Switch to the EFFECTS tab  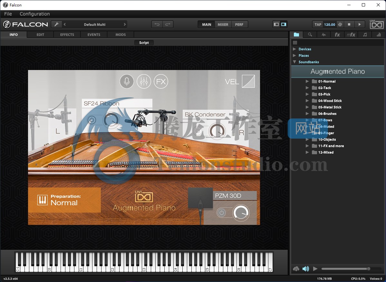pyautogui.click(x=67, y=35)
